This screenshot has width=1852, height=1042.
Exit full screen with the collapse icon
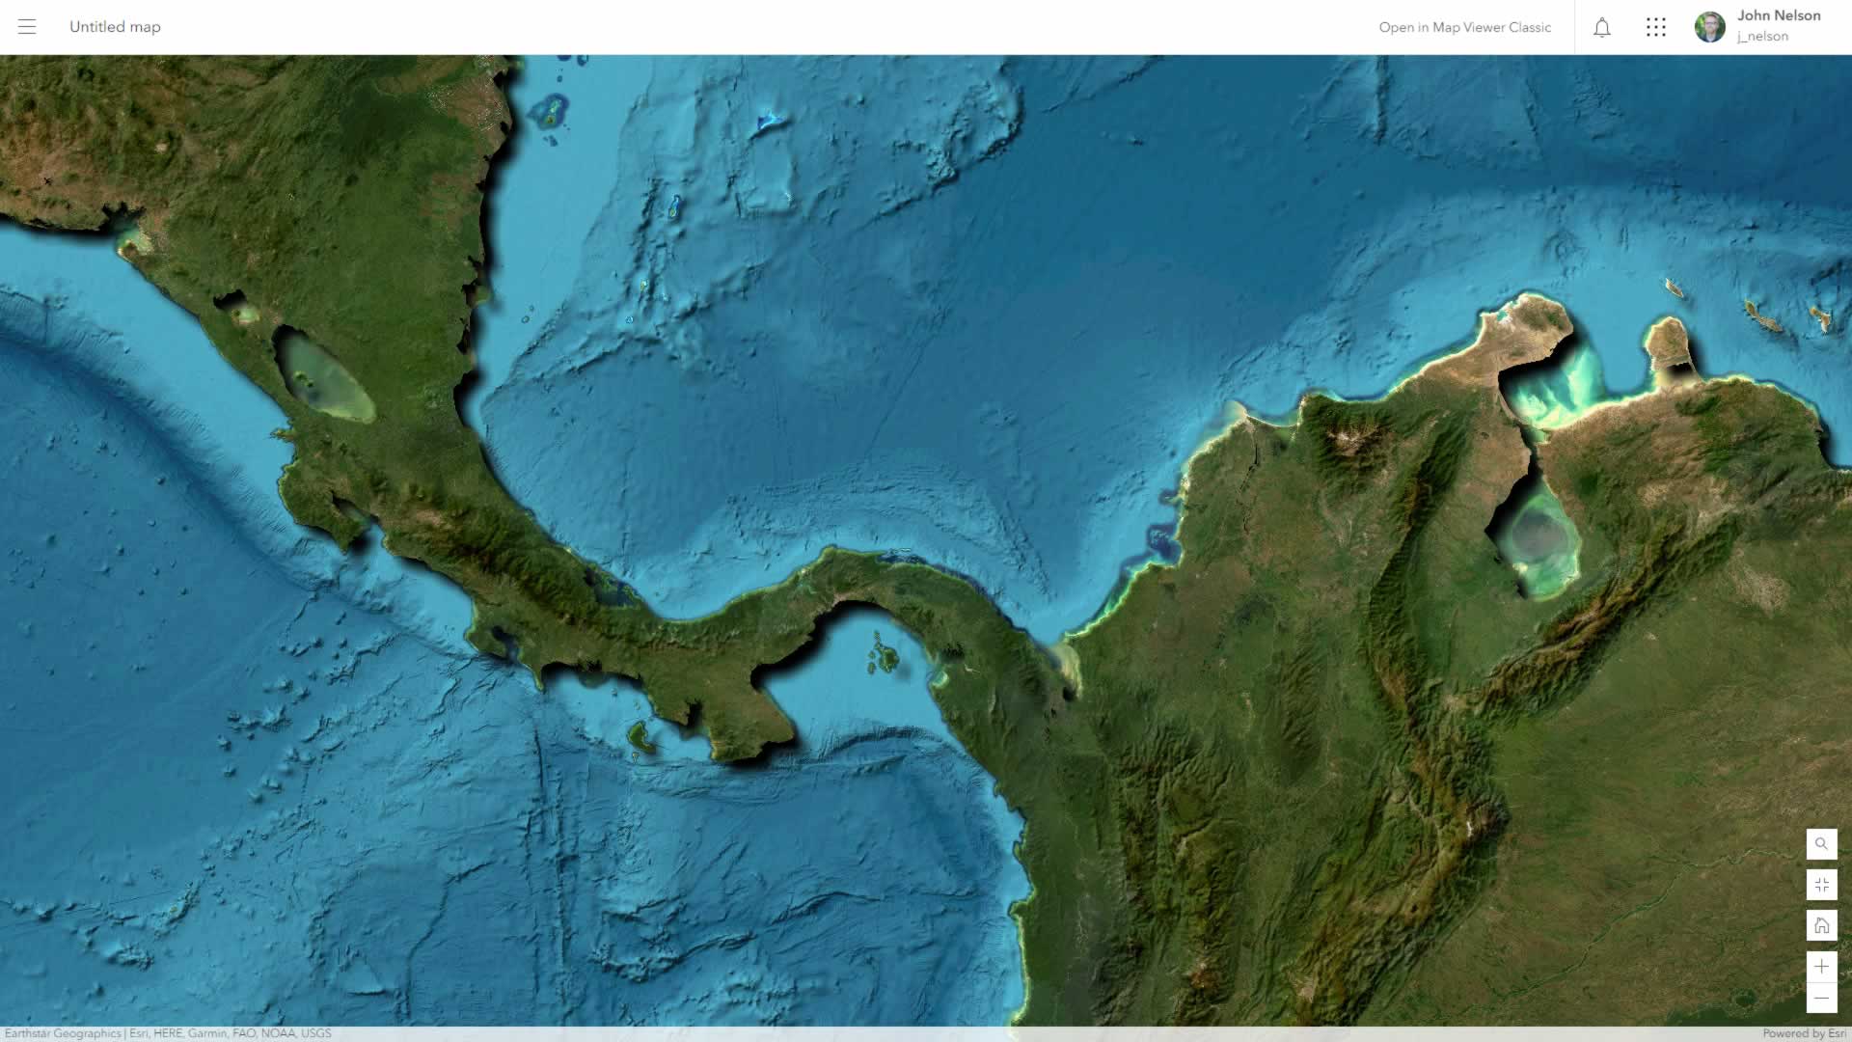coord(1821,885)
